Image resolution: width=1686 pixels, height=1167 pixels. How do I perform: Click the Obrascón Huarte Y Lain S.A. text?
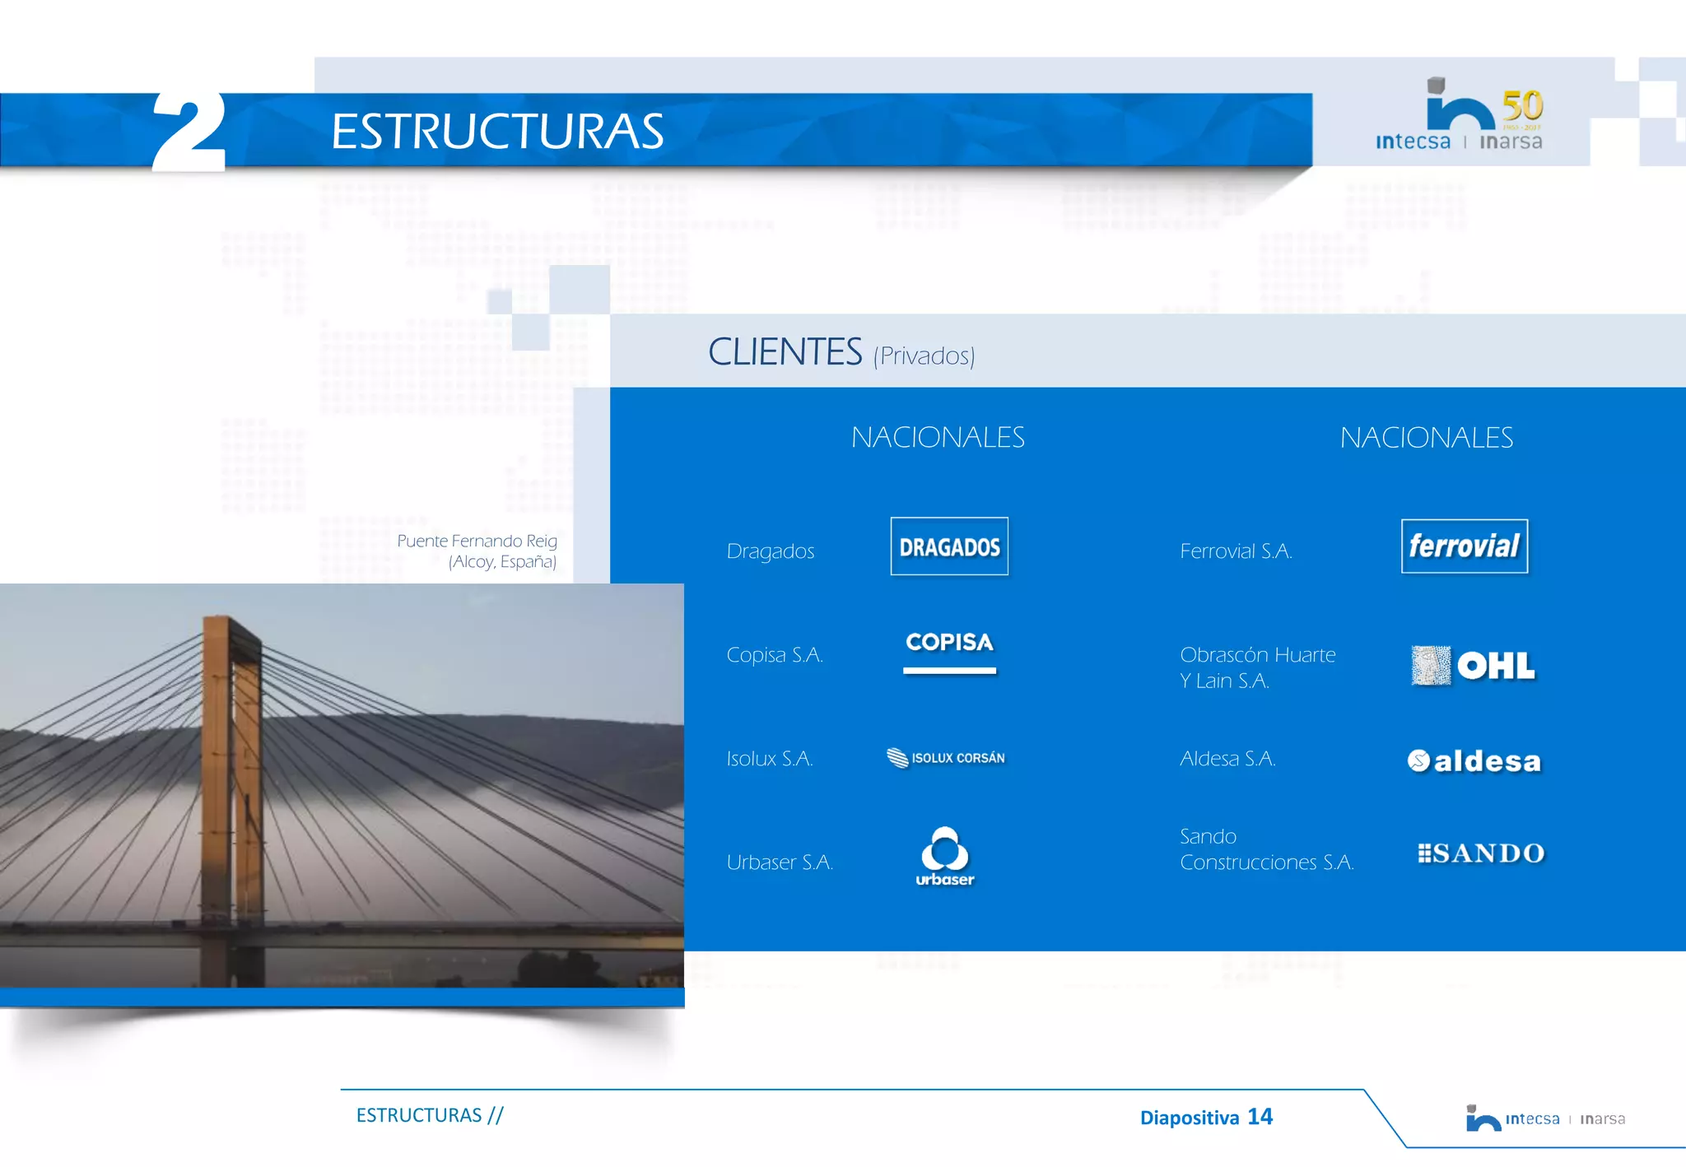click(1257, 667)
